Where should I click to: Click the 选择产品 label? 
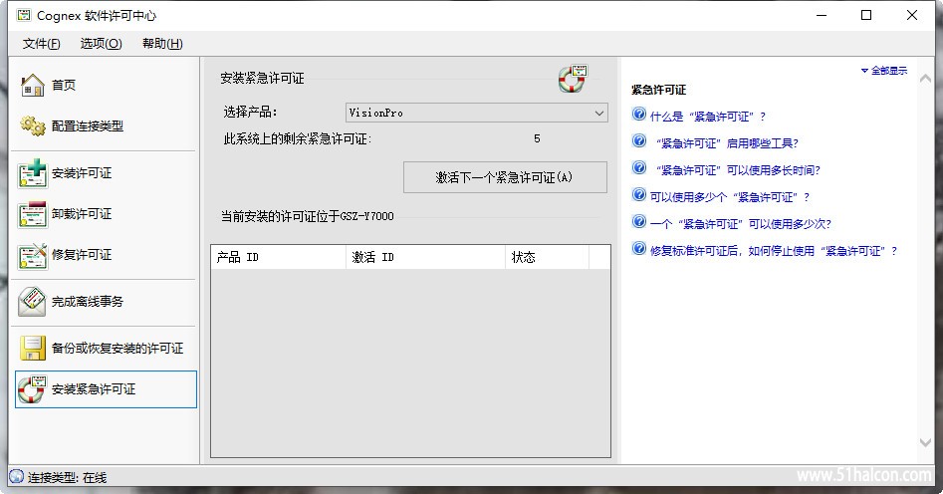click(250, 113)
